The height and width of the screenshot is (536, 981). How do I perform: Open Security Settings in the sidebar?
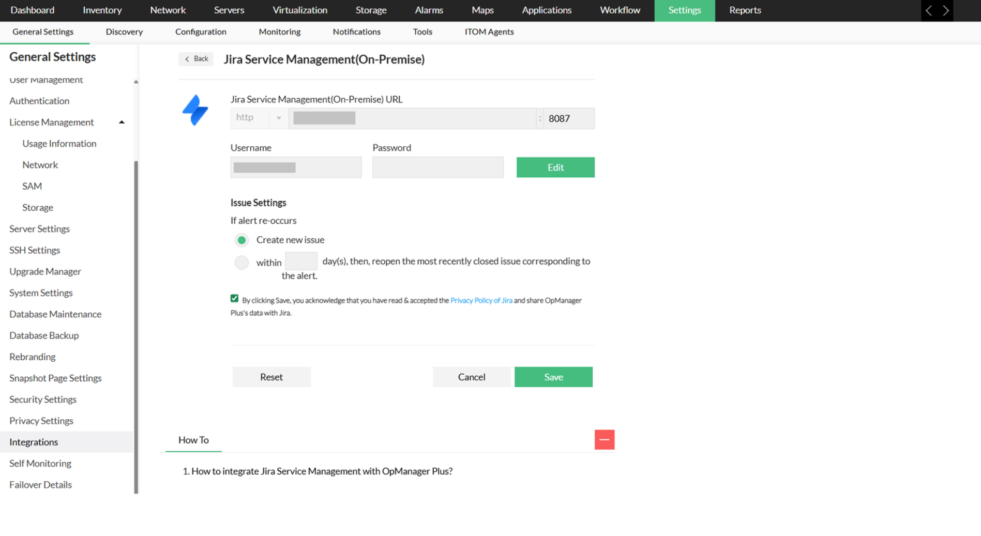click(43, 400)
